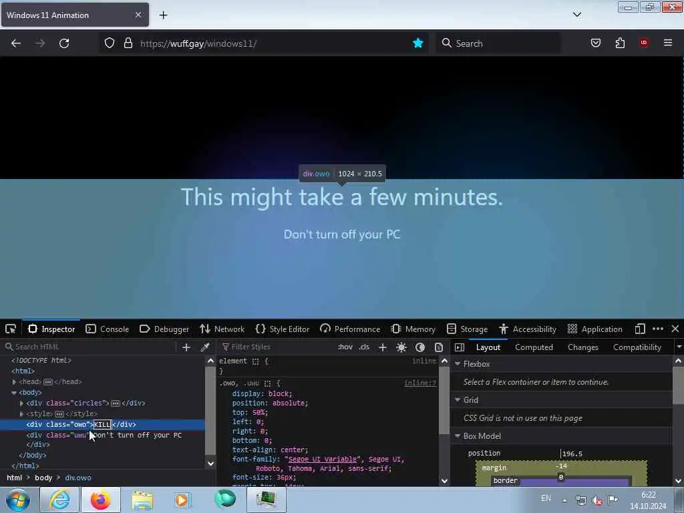Open Windows Media Player from taskbar
The height and width of the screenshot is (513, 684).
point(182,500)
